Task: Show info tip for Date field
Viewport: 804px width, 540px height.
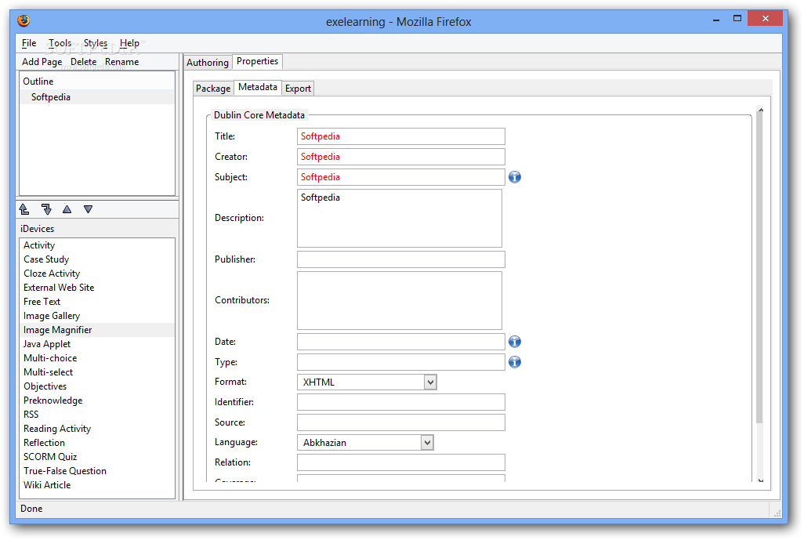Action: point(515,342)
